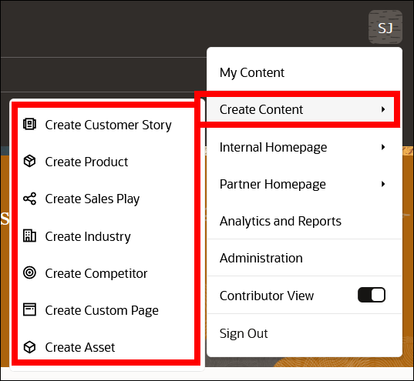
Task: Click the Create Custom Page window icon
Action: pyautogui.click(x=29, y=309)
